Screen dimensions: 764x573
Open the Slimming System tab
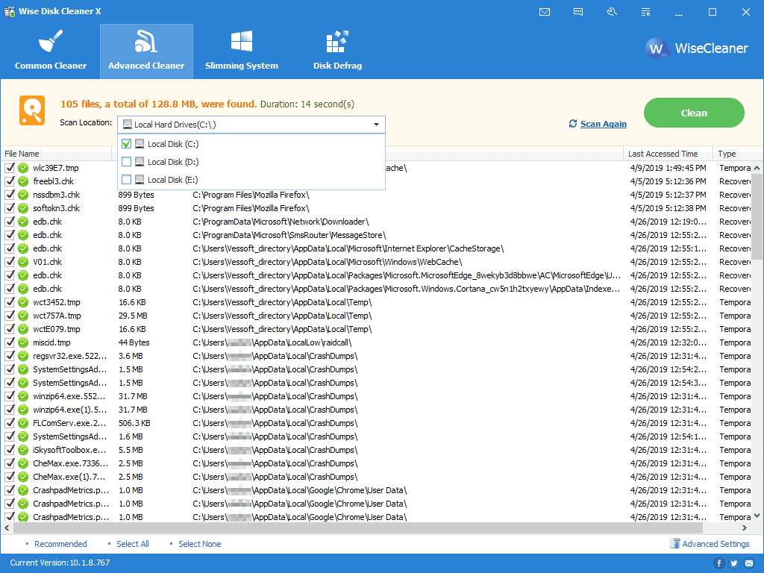click(241, 51)
